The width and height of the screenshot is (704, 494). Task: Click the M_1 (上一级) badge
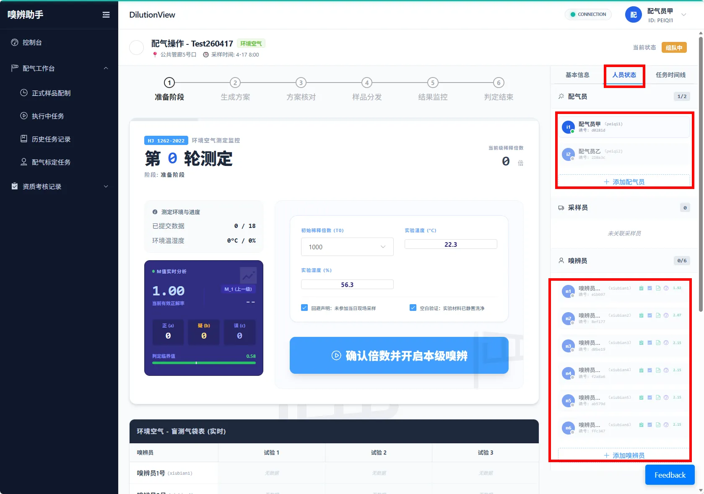[238, 289]
